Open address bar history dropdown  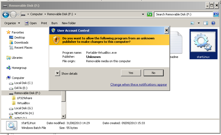coord(143,14)
